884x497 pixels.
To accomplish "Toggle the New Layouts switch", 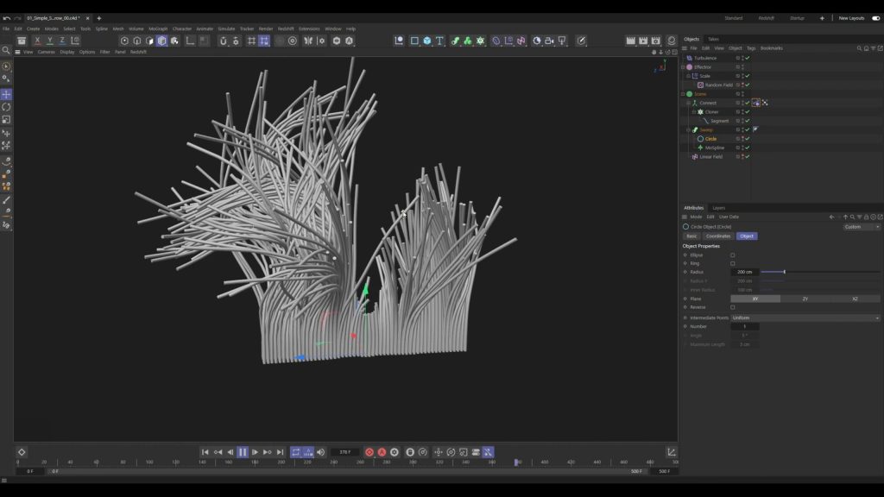I will tap(875, 18).
